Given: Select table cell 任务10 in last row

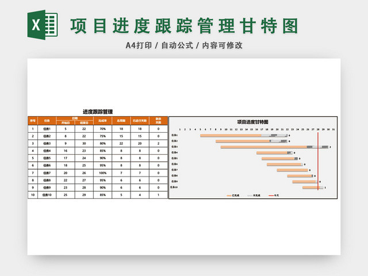Looking at the screenshot, I should (47, 195).
